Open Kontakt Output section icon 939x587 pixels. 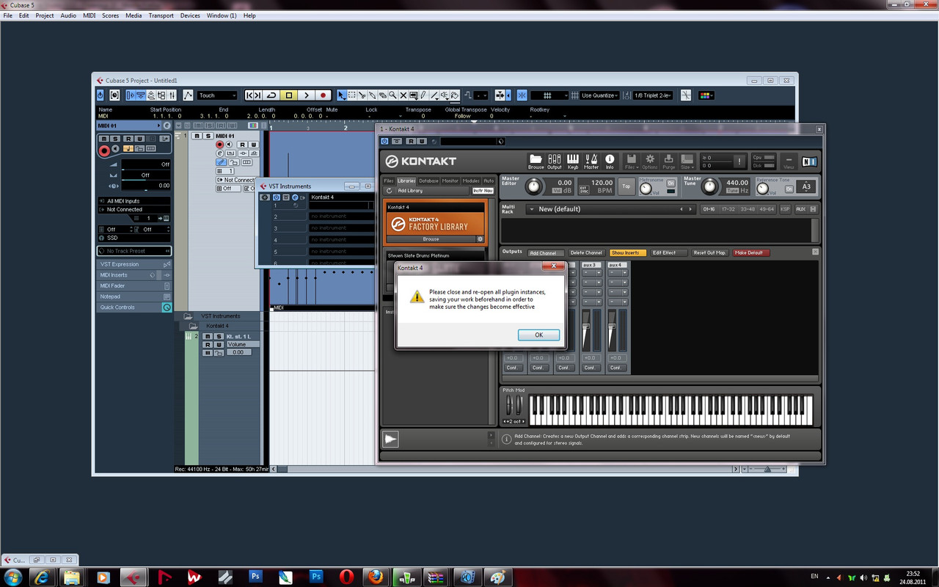[x=555, y=161]
